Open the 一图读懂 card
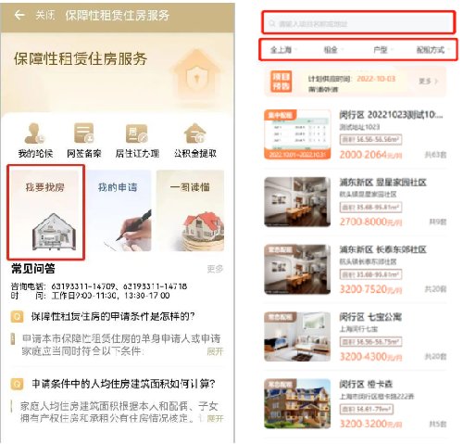The width and height of the screenshot is (463, 444). pos(190,210)
